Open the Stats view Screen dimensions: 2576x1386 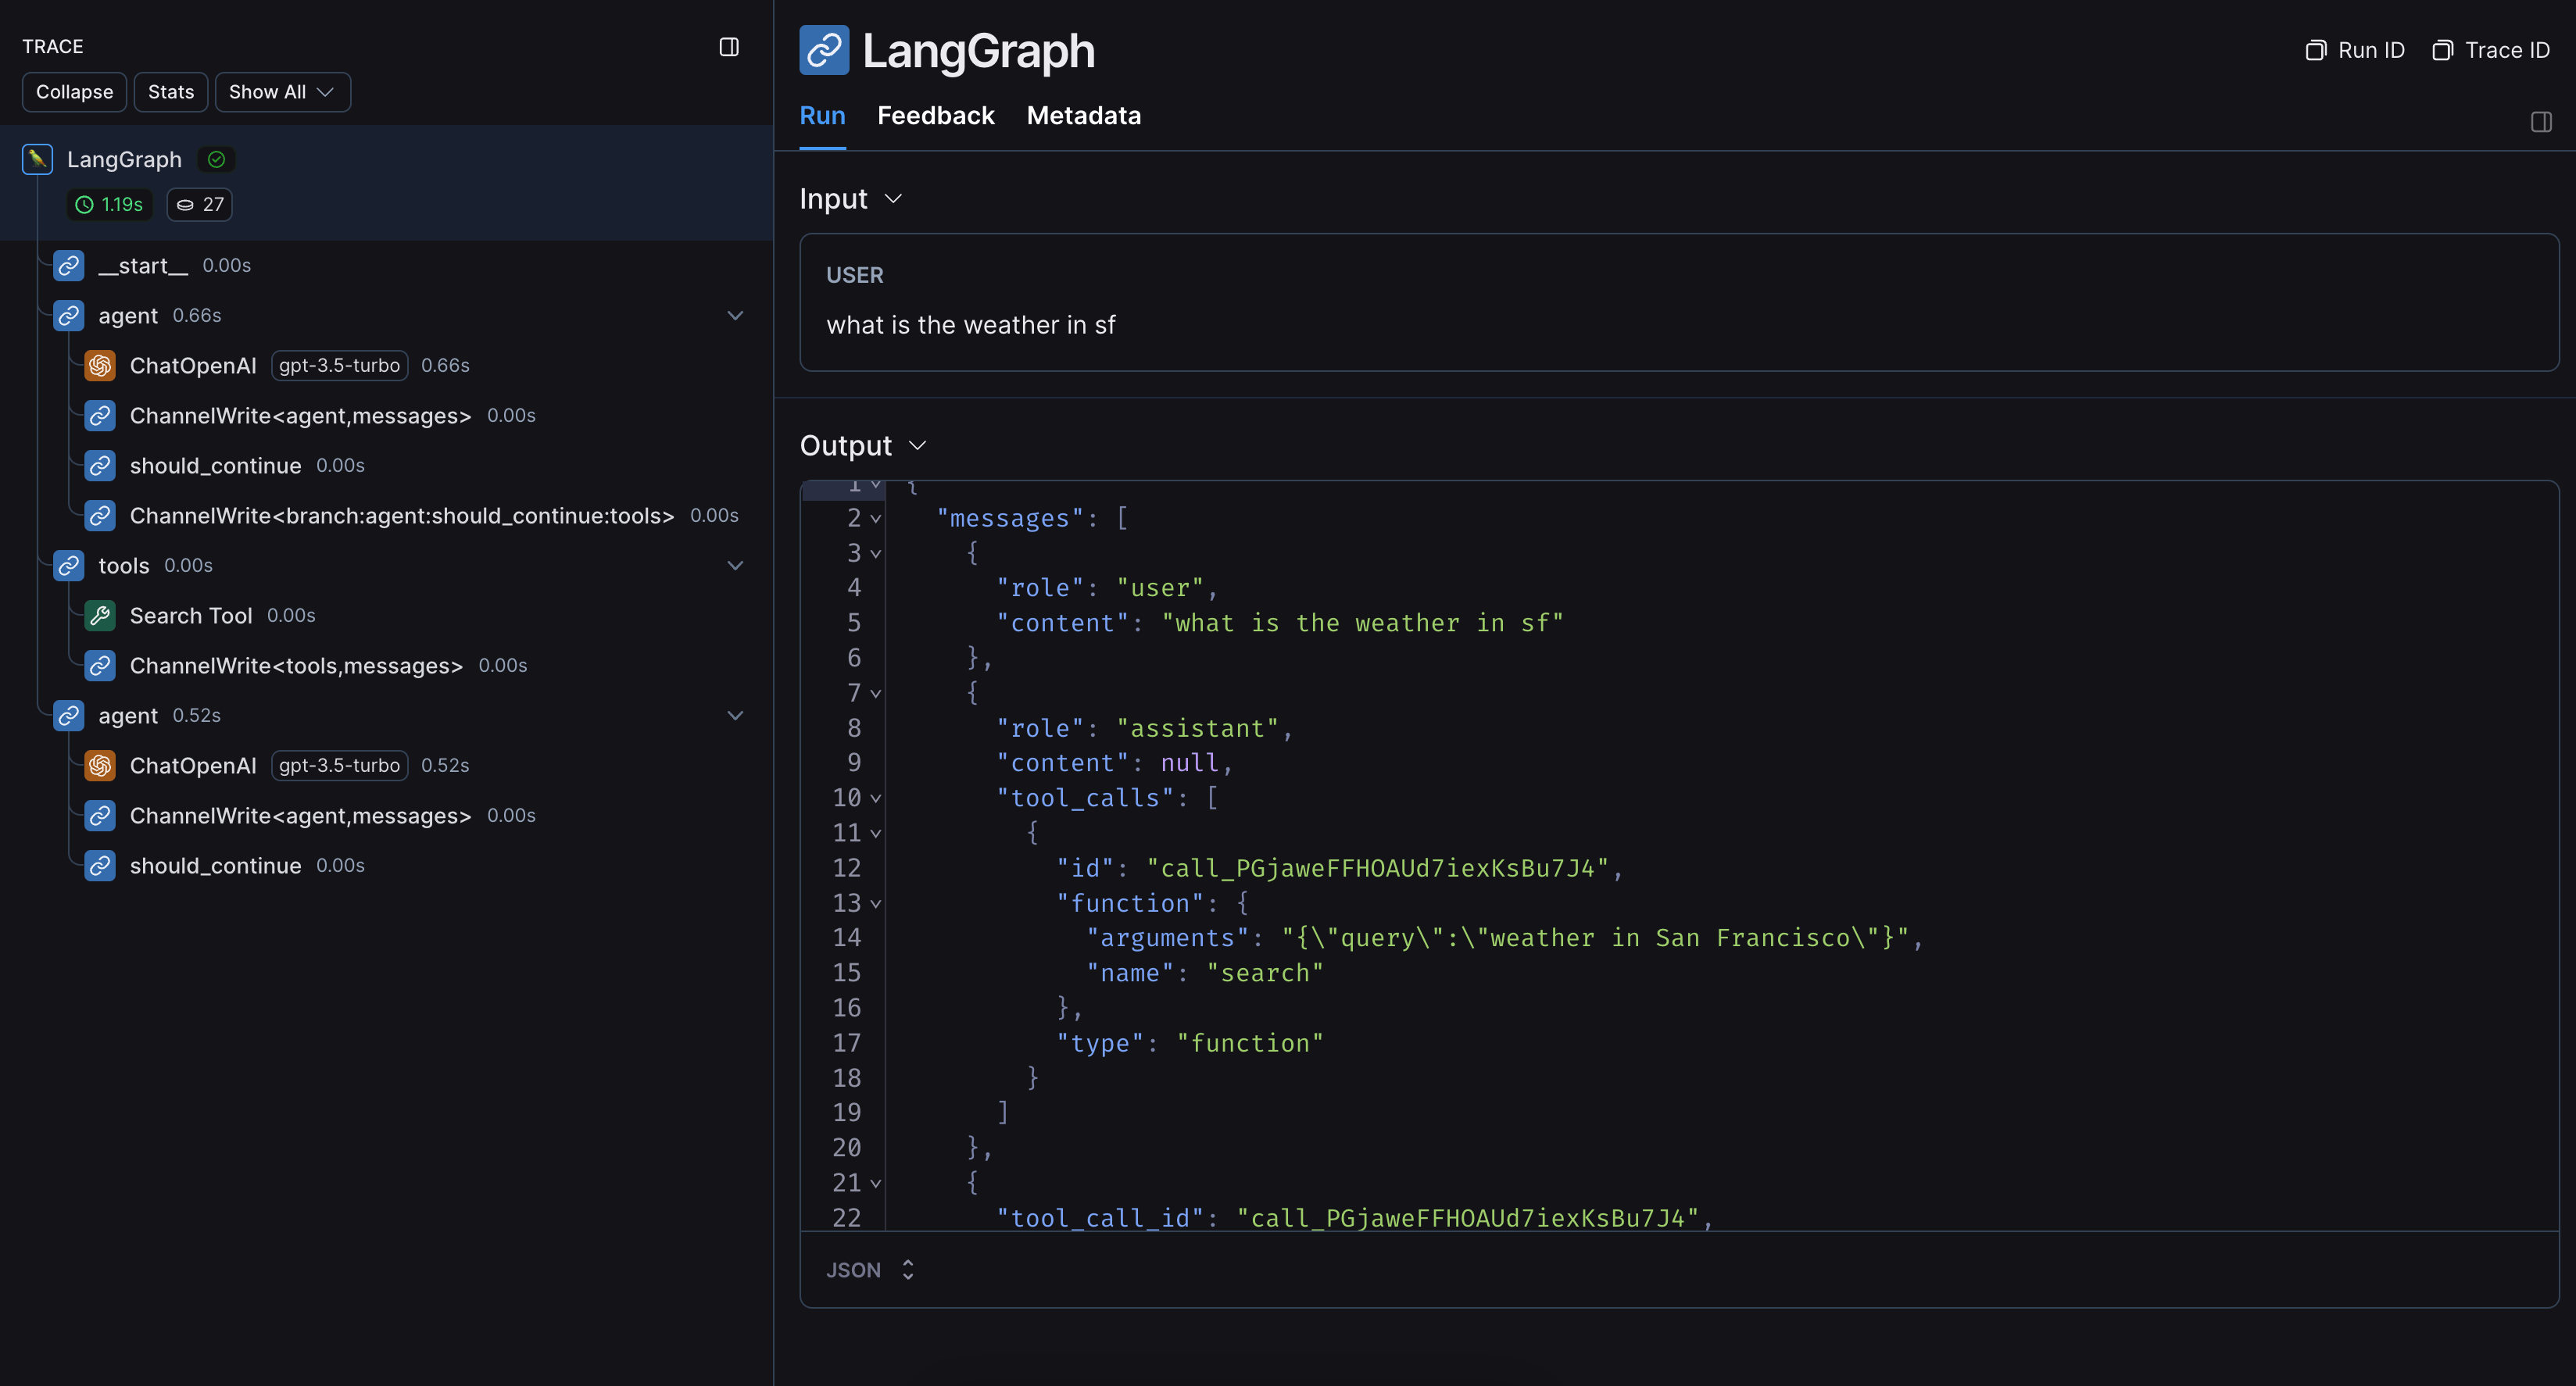click(171, 92)
